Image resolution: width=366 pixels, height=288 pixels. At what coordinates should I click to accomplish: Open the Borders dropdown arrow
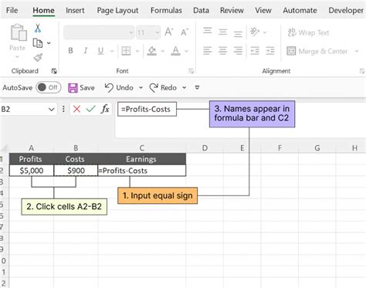137,51
